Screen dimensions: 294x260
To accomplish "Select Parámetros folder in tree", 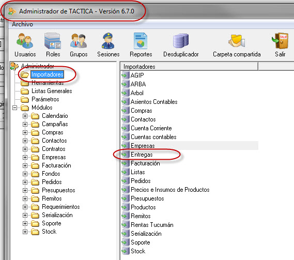I will (45, 99).
